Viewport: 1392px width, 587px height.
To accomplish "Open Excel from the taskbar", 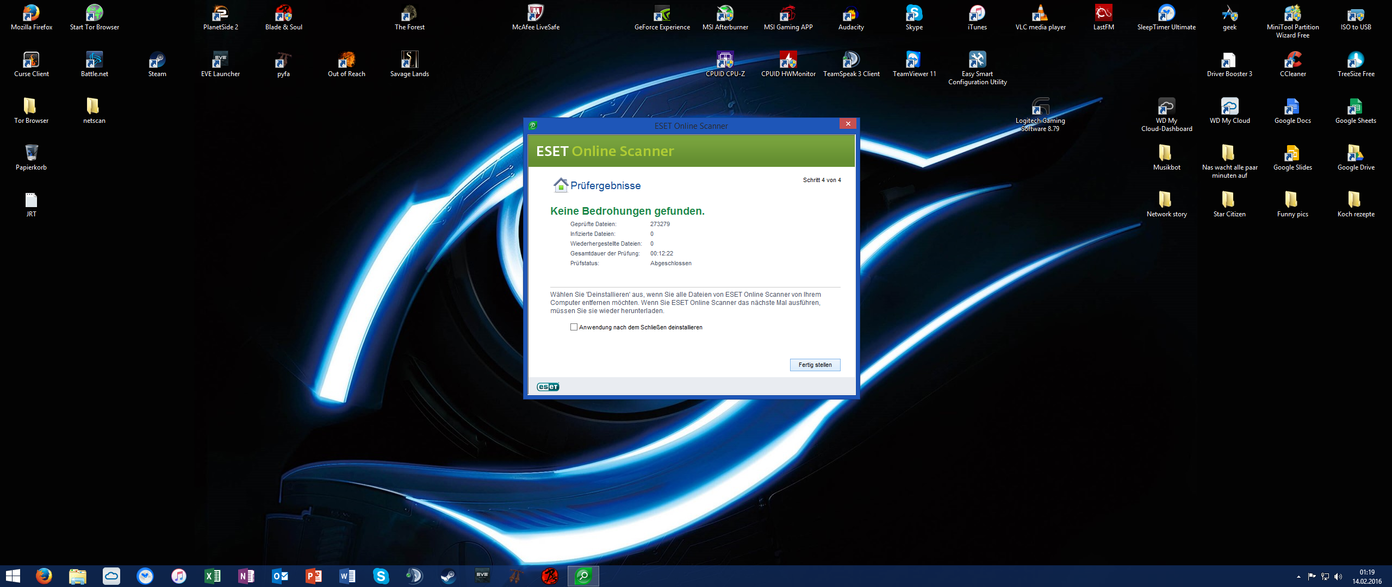I will coord(212,576).
